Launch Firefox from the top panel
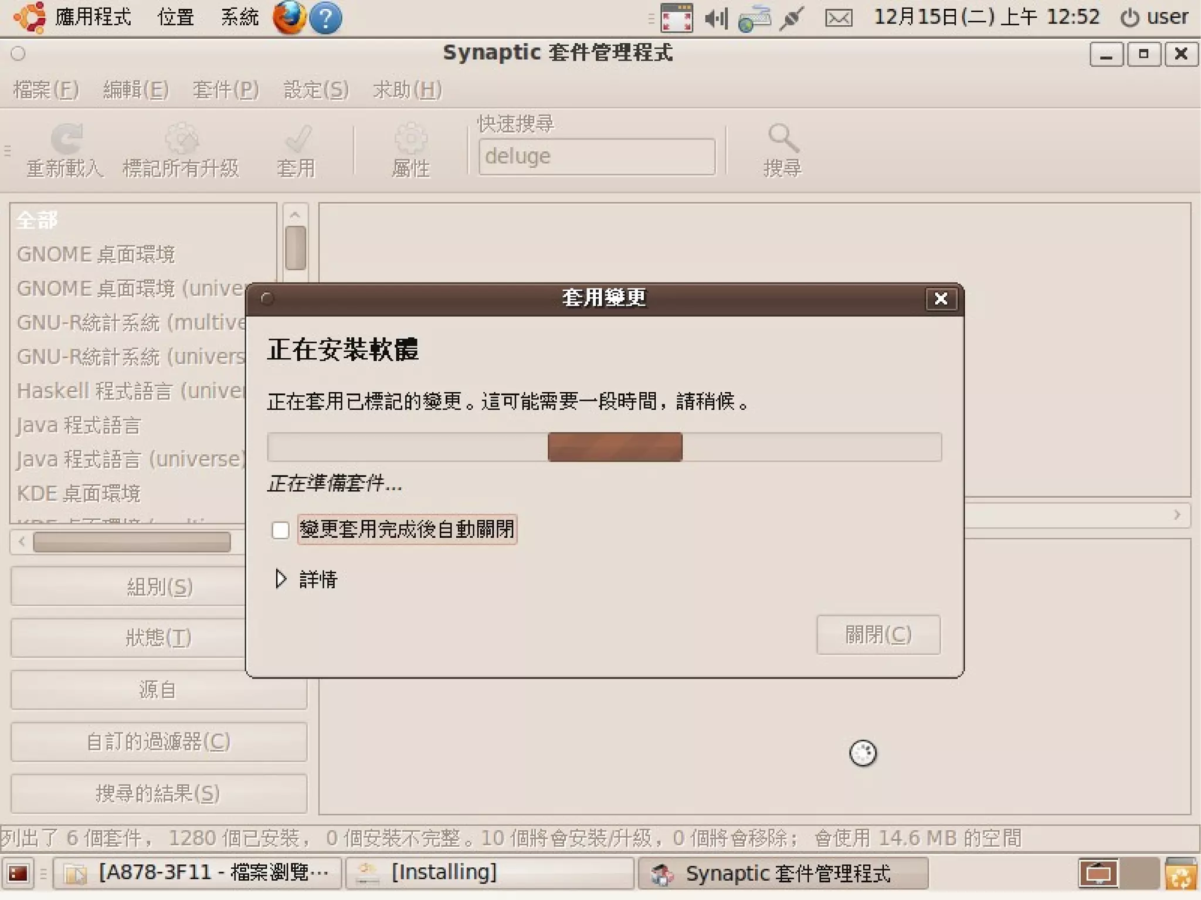Image resolution: width=1201 pixels, height=900 pixels. coord(289,18)
